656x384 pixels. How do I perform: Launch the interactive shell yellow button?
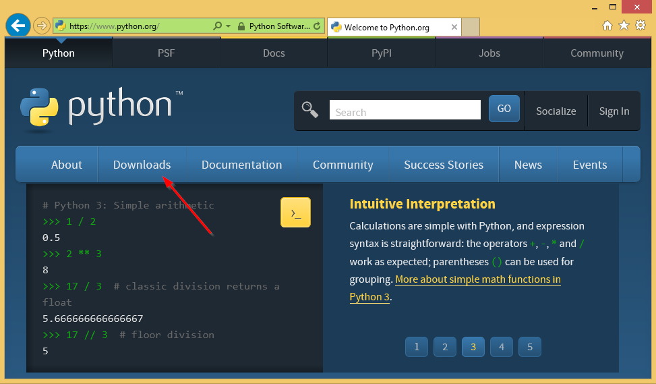coord(295,213)
